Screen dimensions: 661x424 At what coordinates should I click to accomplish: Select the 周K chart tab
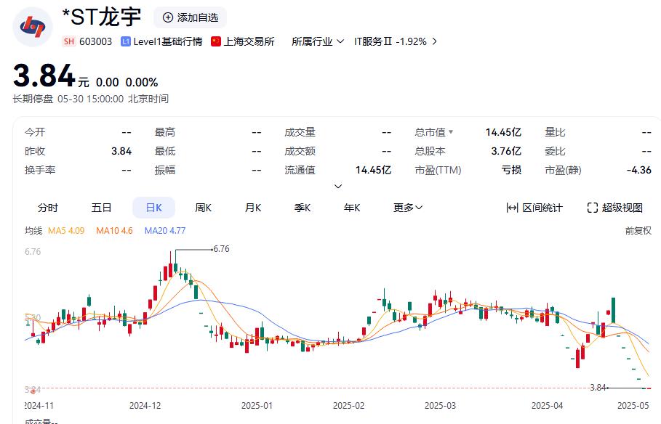pyautogui.click(x=203, y=208)
